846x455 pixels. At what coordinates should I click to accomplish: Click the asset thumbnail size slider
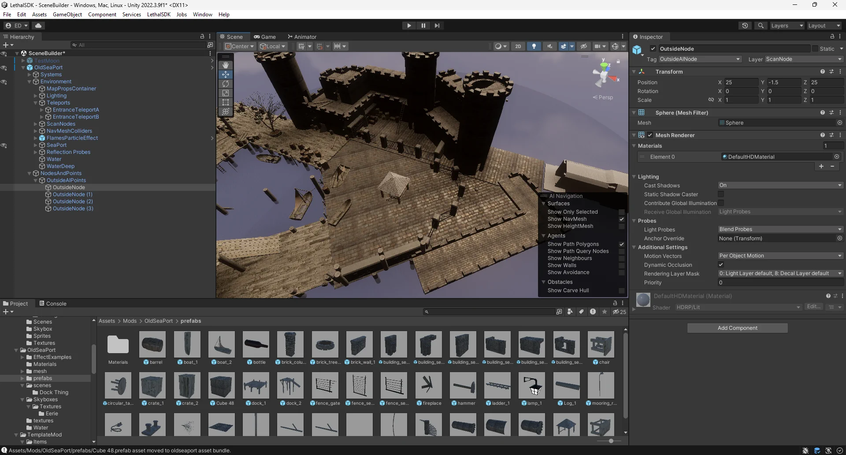[x=611, y=441]
